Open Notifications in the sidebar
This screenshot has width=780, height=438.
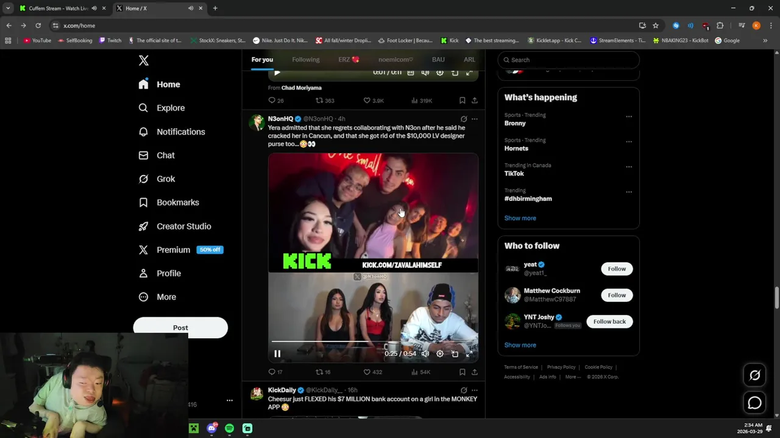[172, 132]
